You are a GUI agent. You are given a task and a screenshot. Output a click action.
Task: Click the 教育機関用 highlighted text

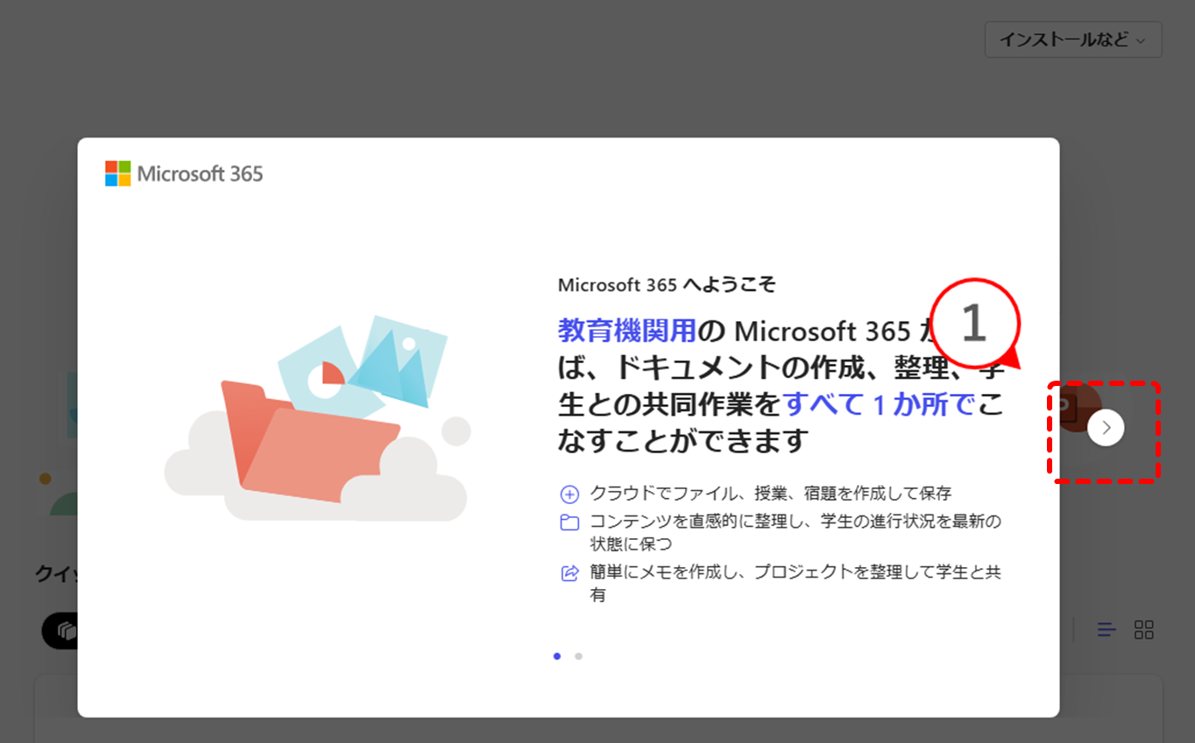tap(627, 331)
